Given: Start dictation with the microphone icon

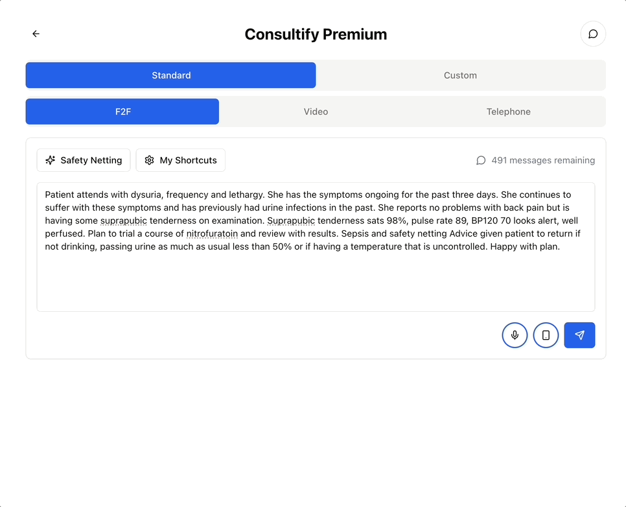Looking at the screenshot, I should 515,335.
